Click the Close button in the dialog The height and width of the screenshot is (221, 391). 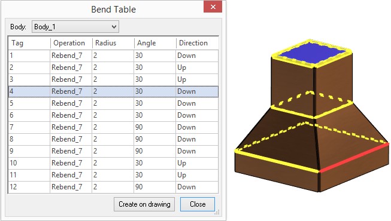click(198, 204)
